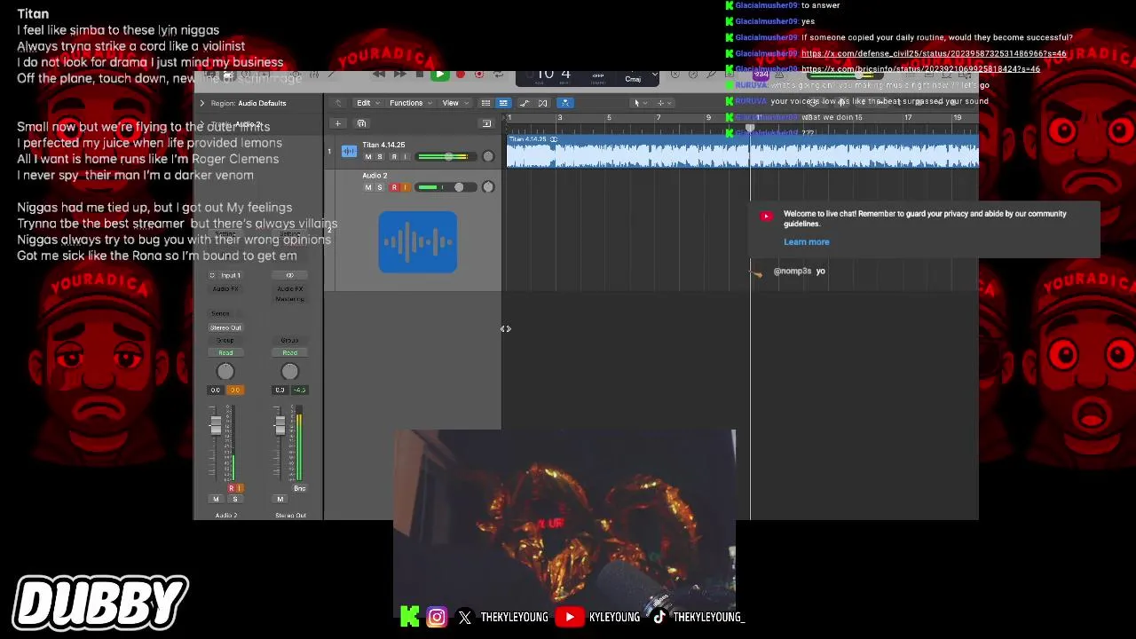
Task: Duplicate the selected track via duplicate icon
Action: pyautogui.click(x=361, y=123)
